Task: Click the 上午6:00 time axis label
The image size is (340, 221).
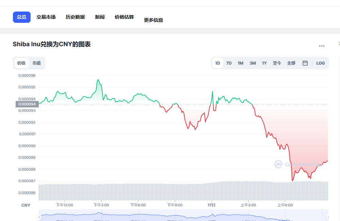Action: (x=285, y=205)
